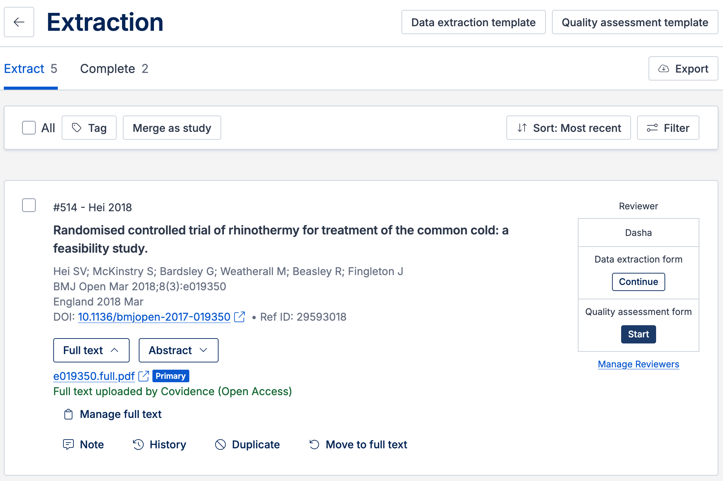Open the Sort: Most recent dropdown
This screenshot has width=723, height=481.
(568, 128)
